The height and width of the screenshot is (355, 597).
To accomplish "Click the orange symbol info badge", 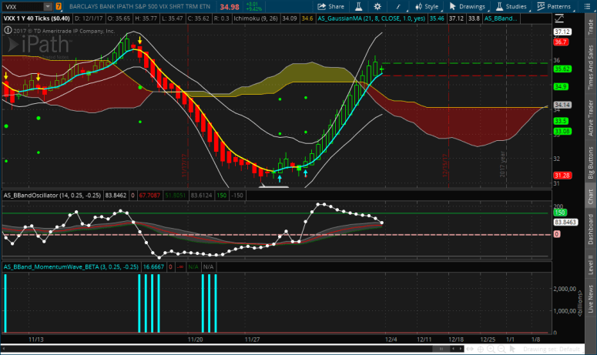I will coord(59,6).
